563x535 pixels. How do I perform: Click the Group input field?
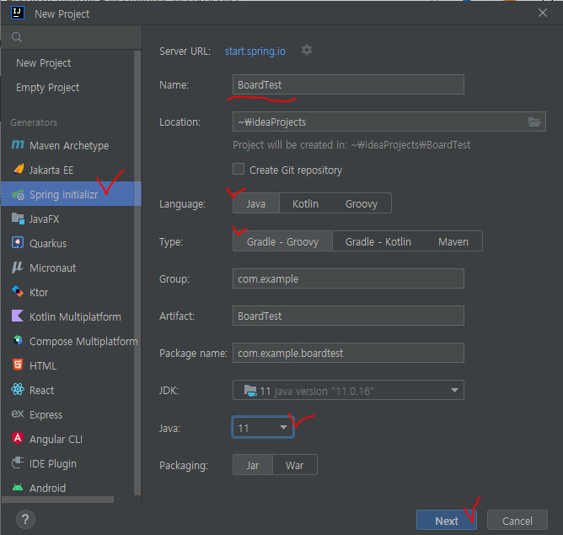348,278
